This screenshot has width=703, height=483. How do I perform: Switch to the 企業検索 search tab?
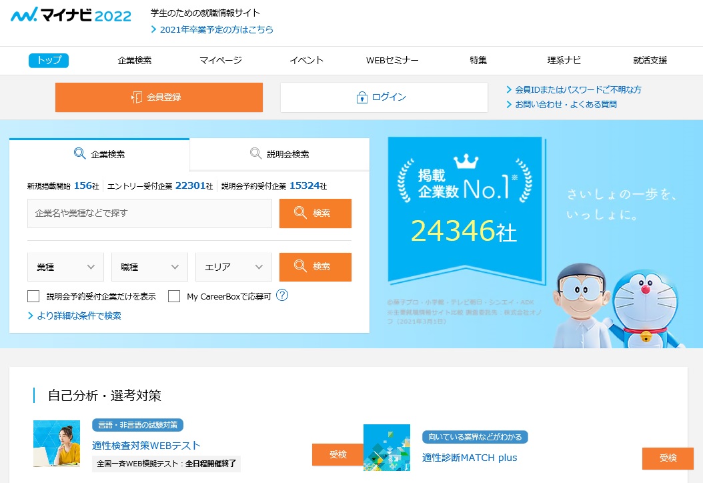[99, 154]
